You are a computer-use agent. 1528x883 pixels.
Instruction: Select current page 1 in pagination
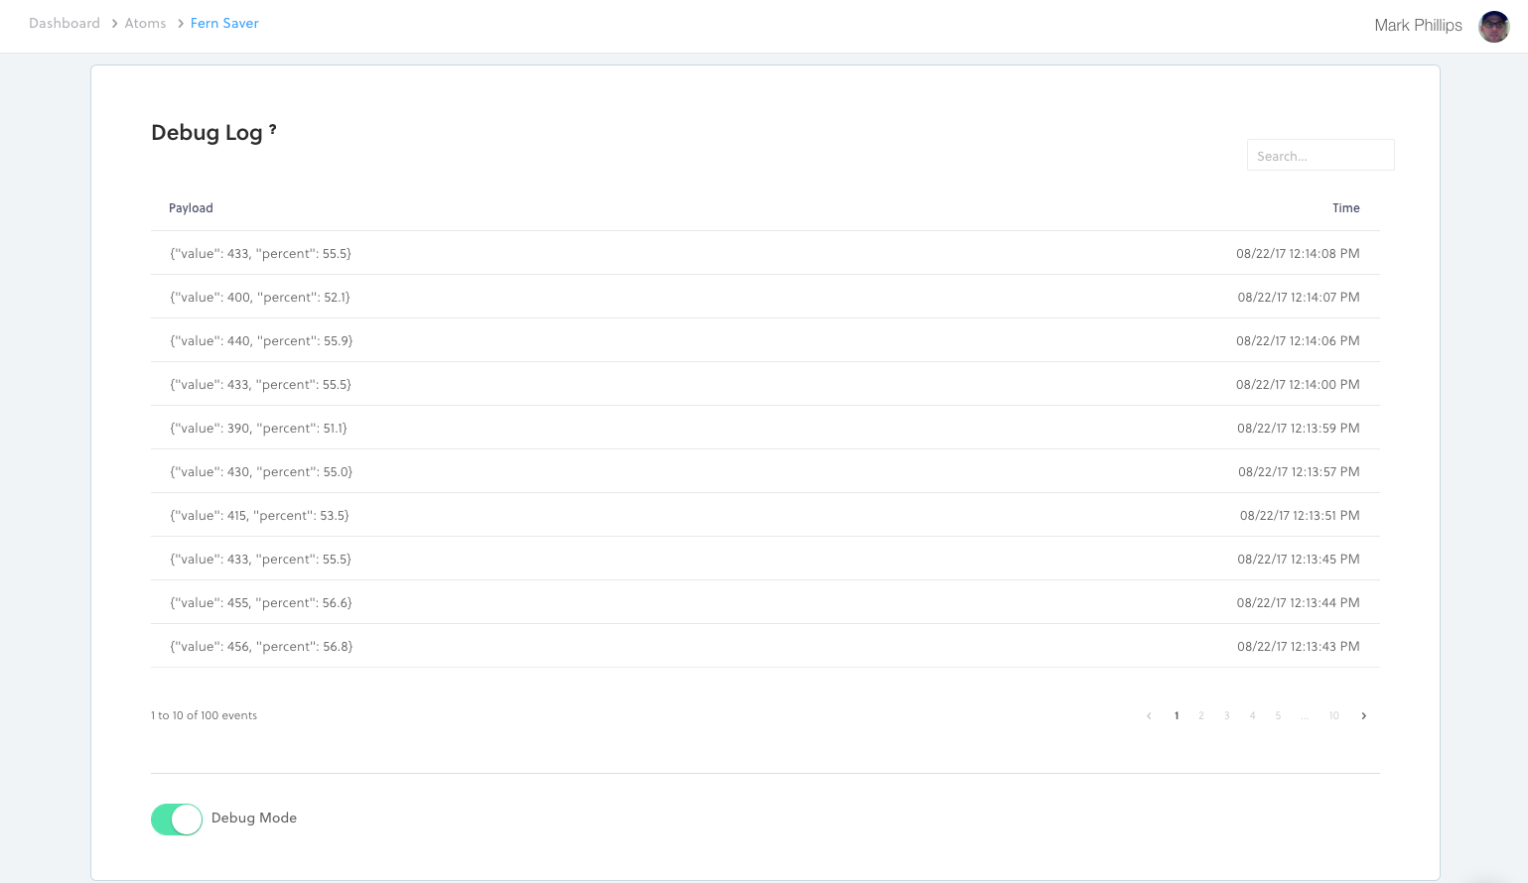1177,716
